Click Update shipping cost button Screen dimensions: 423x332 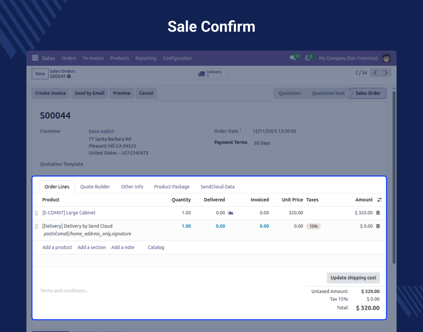coord(353,278)
